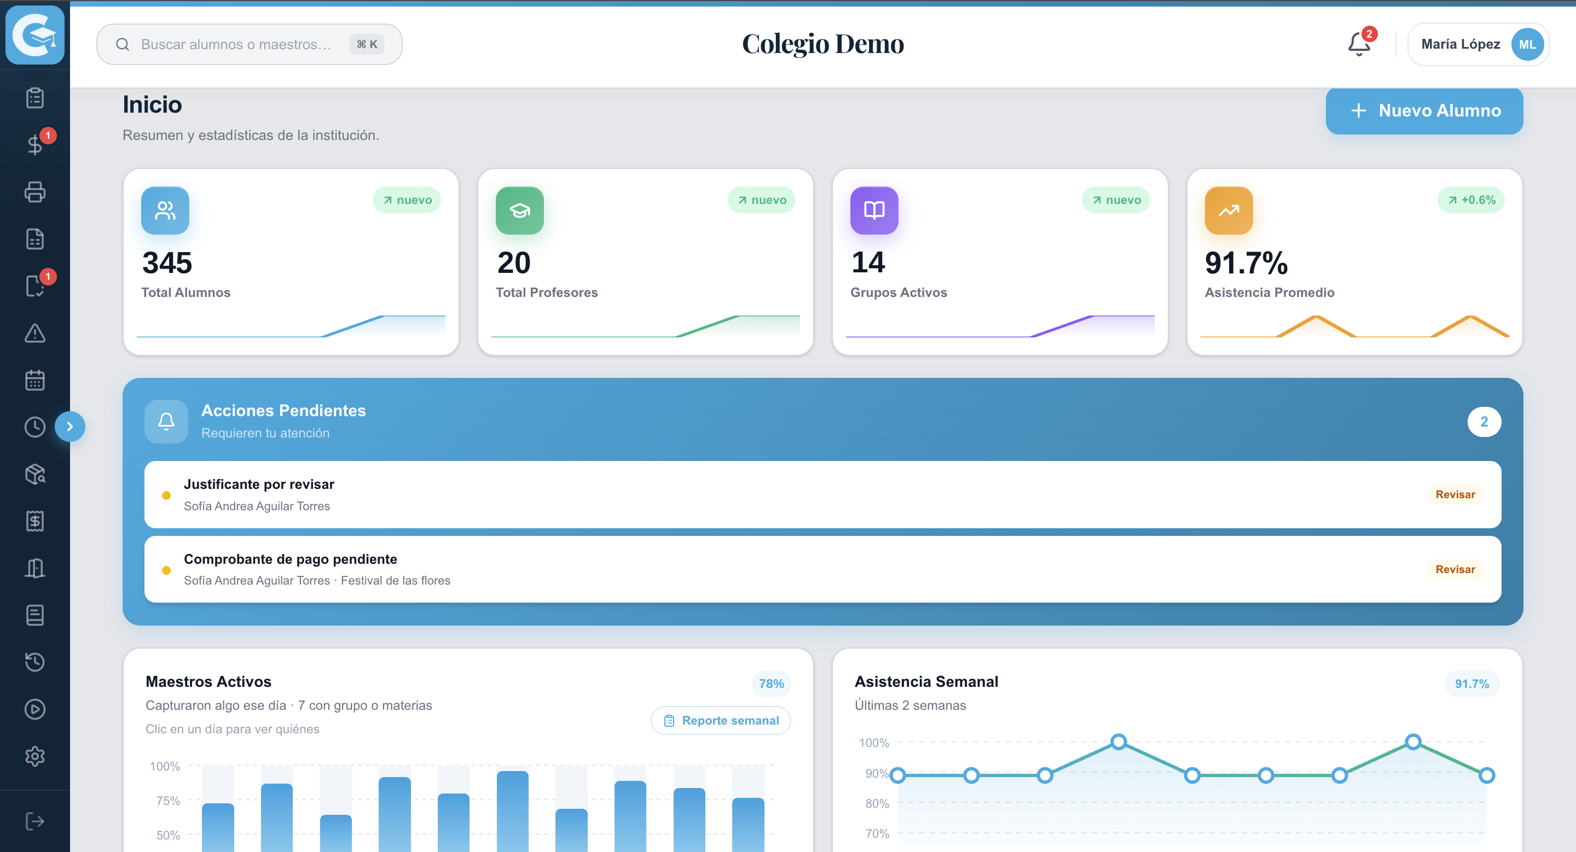The width and height of the screenshot is (1576, 852).
Task: Click the pending count badge showing 2
Action: click(x=1484, y=422)
